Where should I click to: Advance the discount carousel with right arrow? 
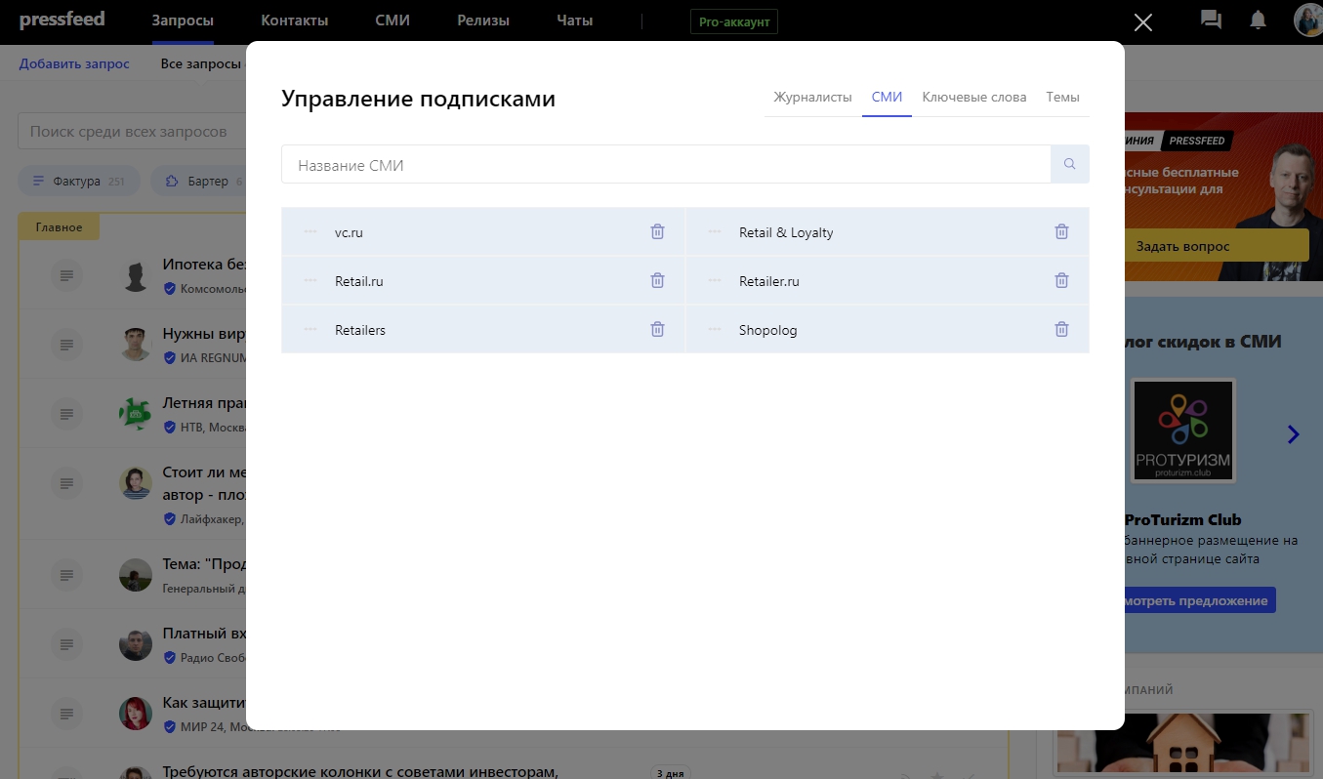point(1293,434)
